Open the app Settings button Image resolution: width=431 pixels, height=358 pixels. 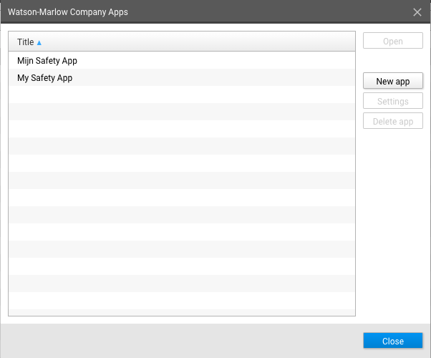point(393,101)
